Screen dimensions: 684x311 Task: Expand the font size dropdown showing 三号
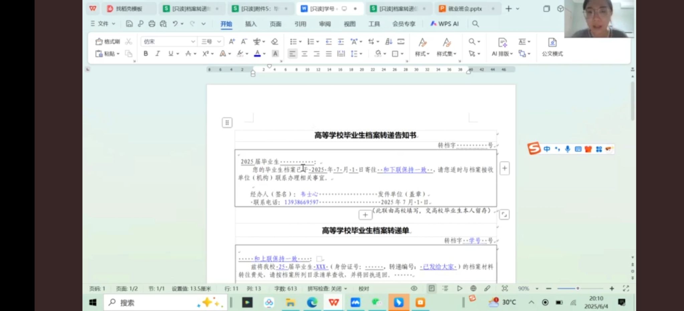tap(211, 42)
